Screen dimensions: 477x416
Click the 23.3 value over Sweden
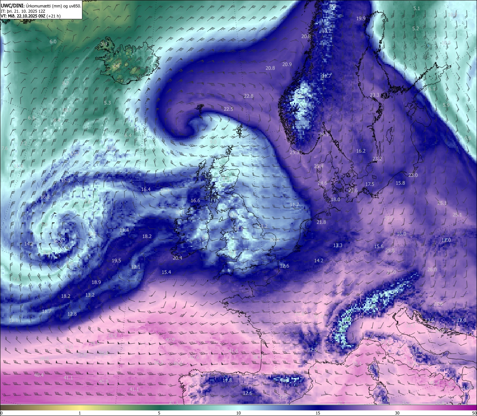coord(375,95)
